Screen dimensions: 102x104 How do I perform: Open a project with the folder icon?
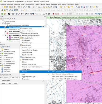click(5, 7)
